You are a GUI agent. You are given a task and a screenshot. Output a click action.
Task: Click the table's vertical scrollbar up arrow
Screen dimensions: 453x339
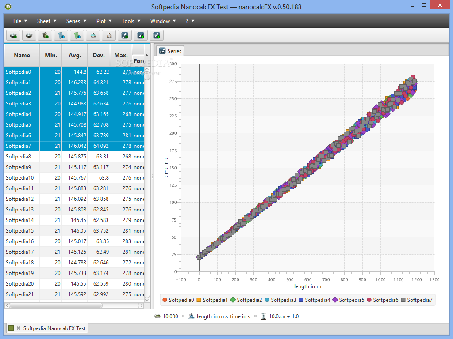tap(147, 69)
